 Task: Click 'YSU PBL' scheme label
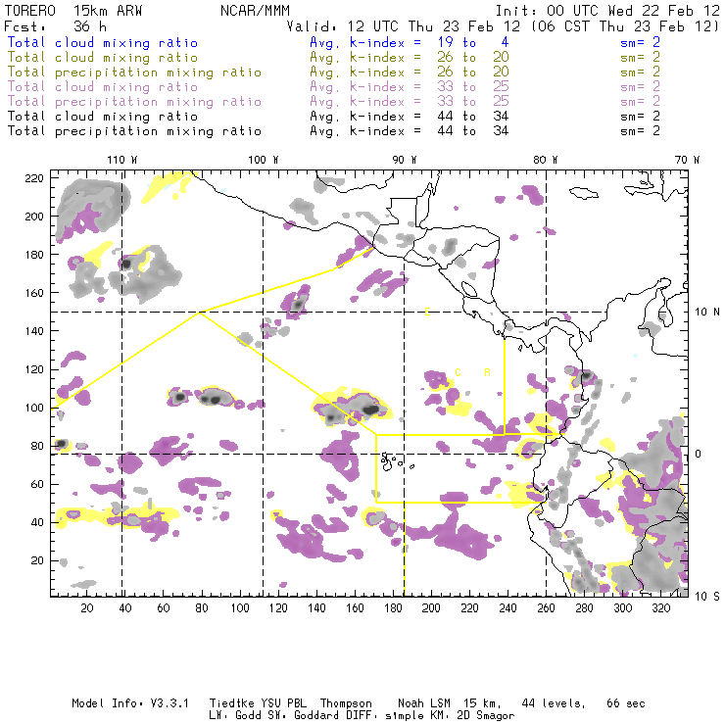pyautogui.click(x=282, y=703)
